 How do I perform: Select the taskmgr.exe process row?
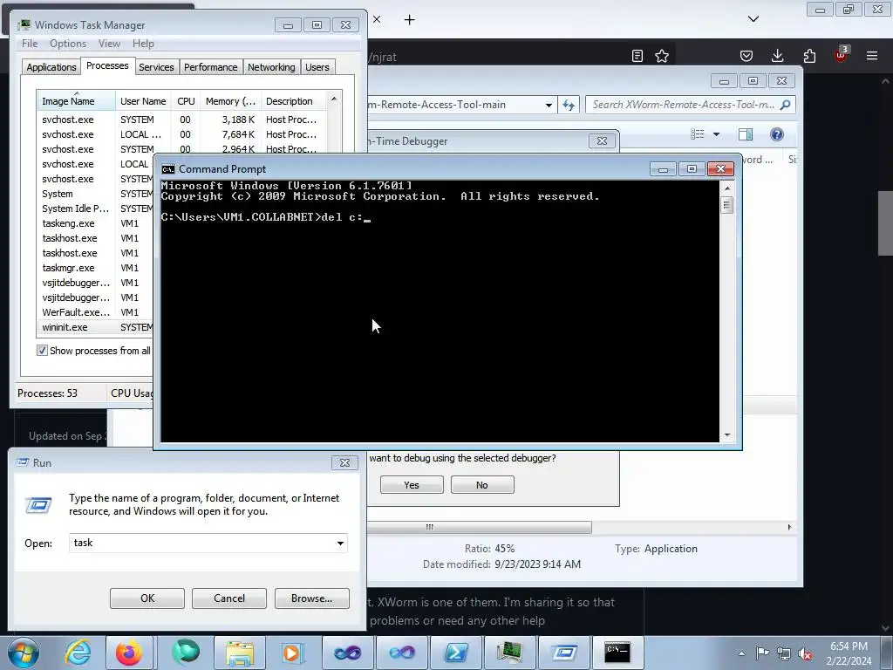point(95,268)
